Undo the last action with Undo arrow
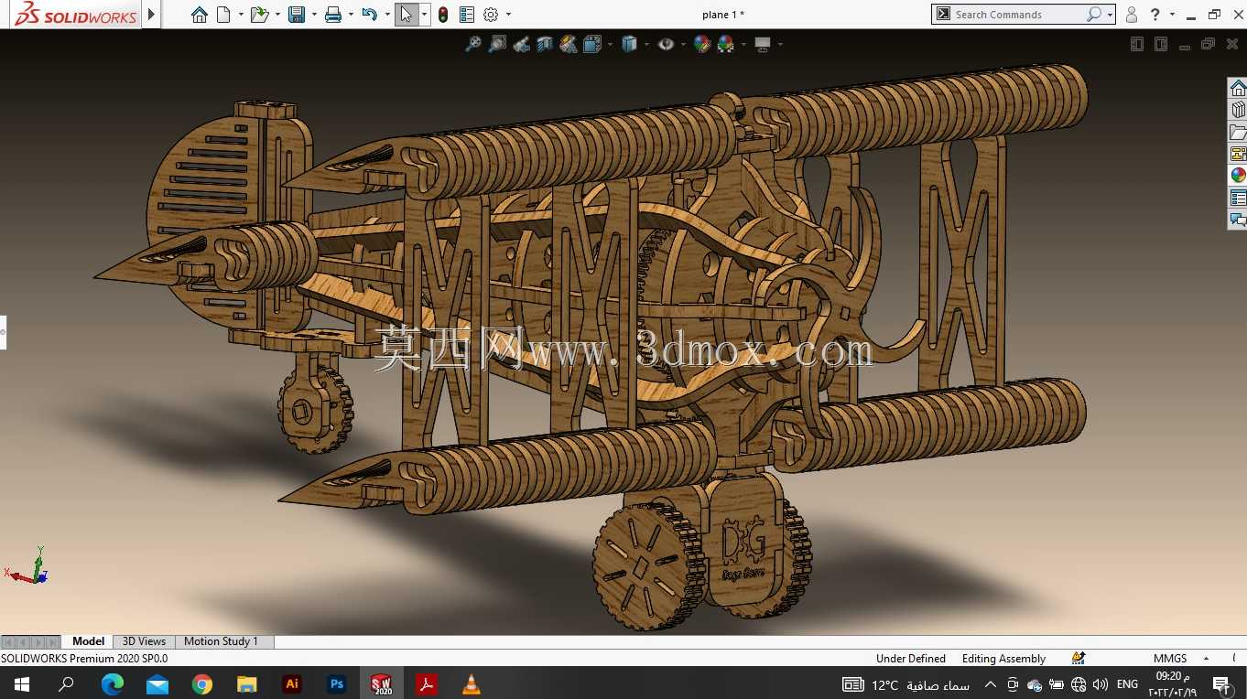Screen dimensions: 1247x699 pyautogui.click(x=369, y=15)
